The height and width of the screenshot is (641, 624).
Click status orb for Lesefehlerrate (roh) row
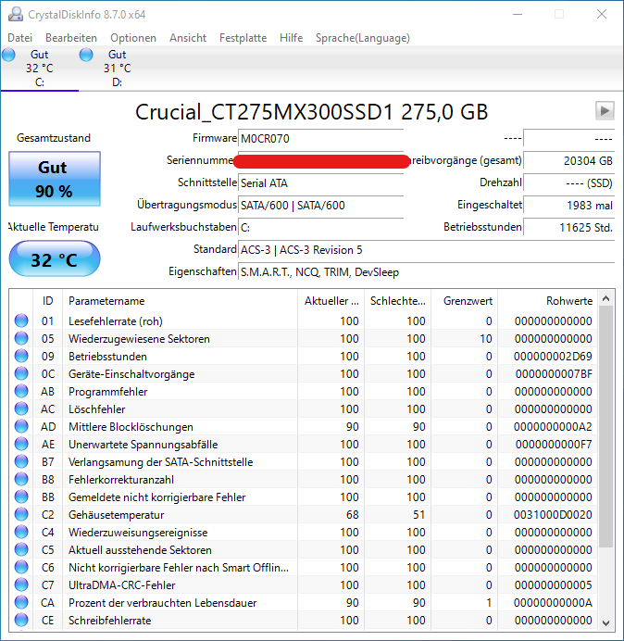click(21, 320)
